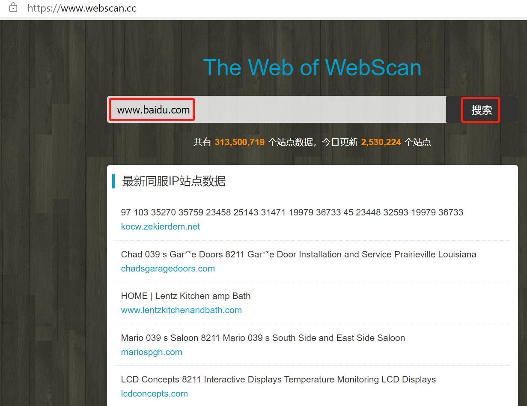Click the lock icon in address bar

point(13,7)
